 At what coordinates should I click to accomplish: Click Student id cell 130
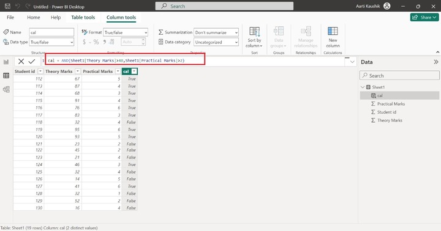click(28, 208)
